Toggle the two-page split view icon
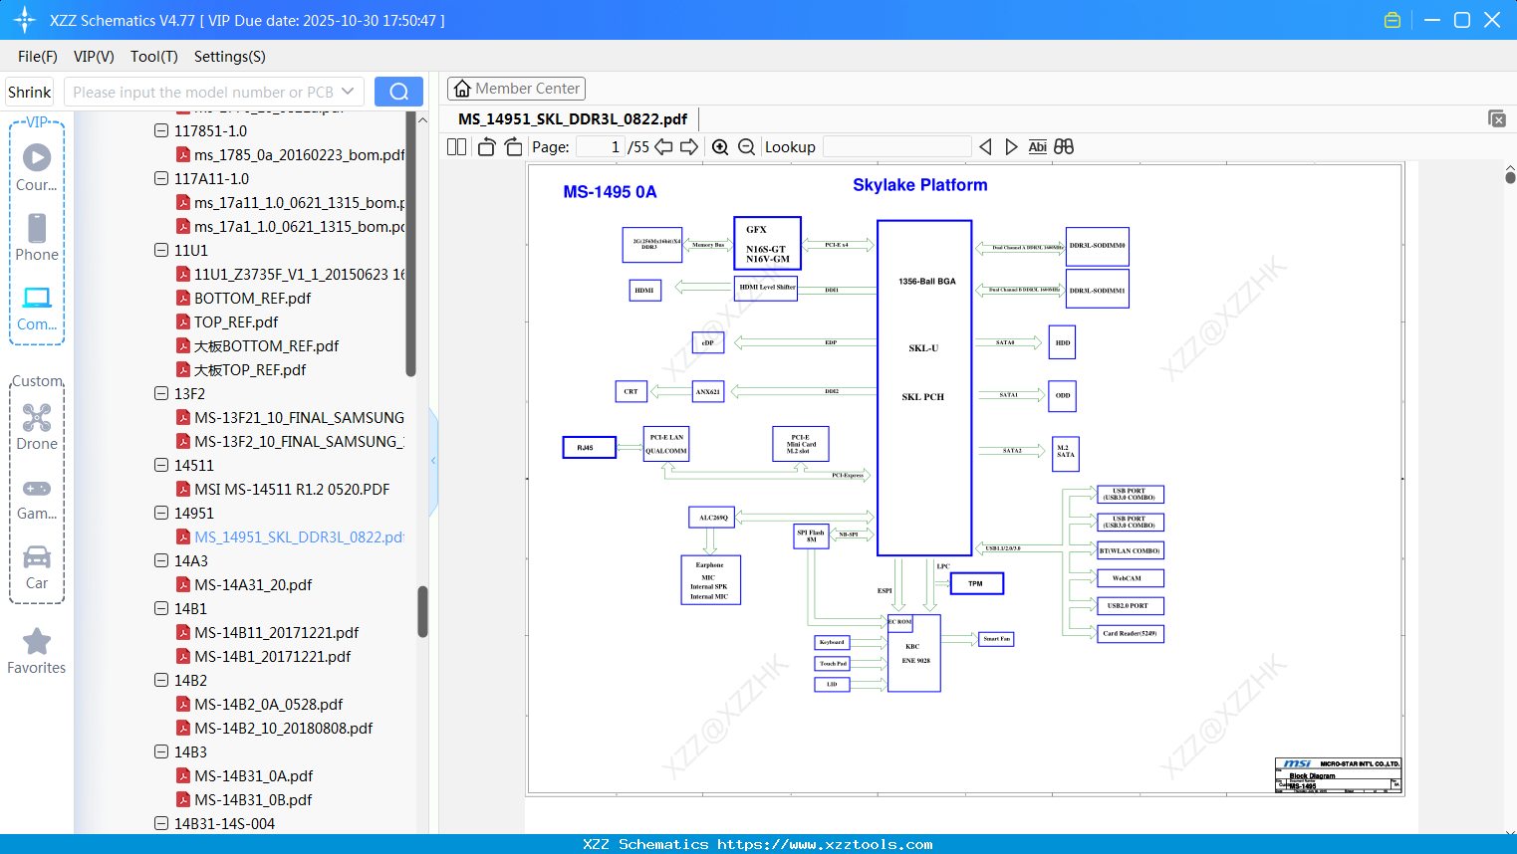The height and width of the screenshot is (854, 1517). click(456, 146)
